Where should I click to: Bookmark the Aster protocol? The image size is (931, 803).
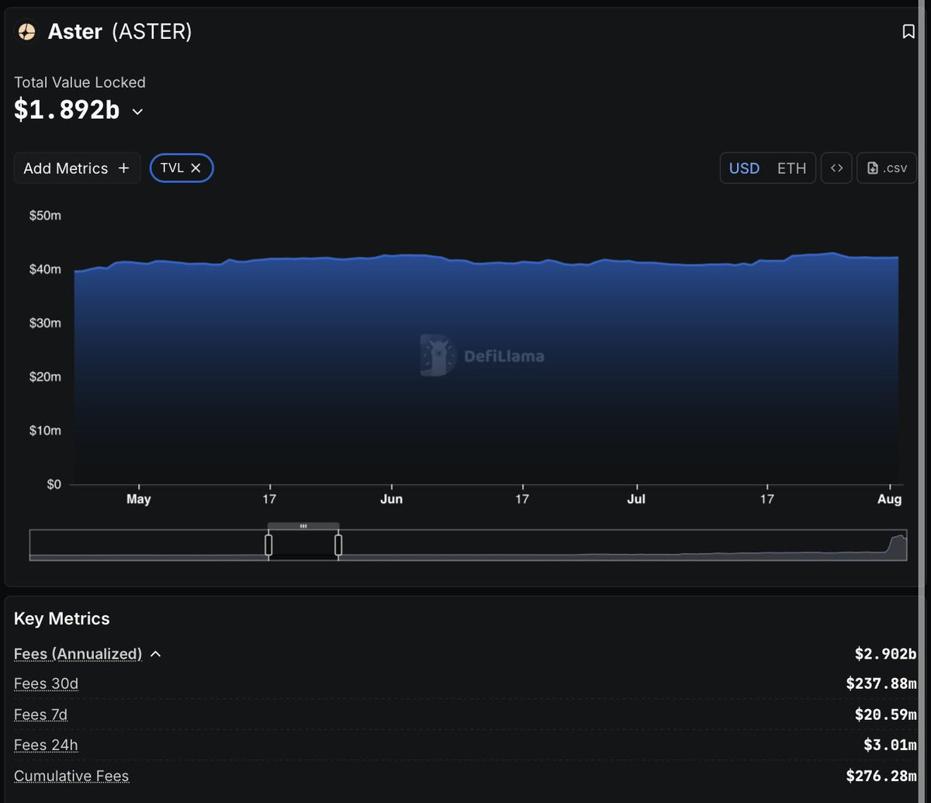coord(909,32)
